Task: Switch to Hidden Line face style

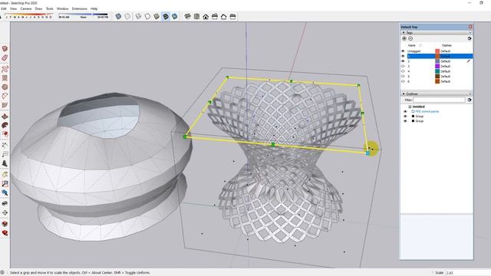Action: pyautogui.click(x=147, y=16)
